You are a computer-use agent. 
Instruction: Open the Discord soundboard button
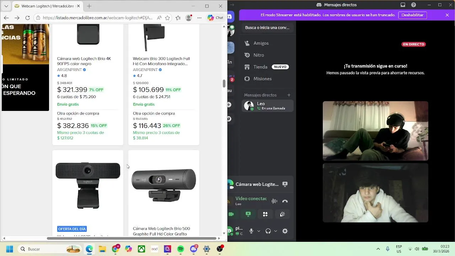(282, 214)
